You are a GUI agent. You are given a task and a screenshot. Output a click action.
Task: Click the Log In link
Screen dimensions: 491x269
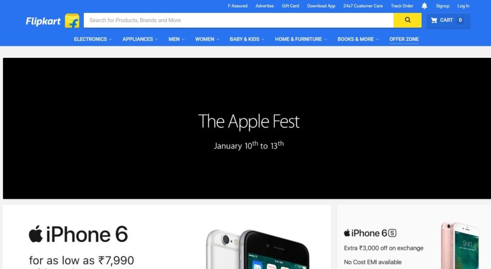(463, 6)
